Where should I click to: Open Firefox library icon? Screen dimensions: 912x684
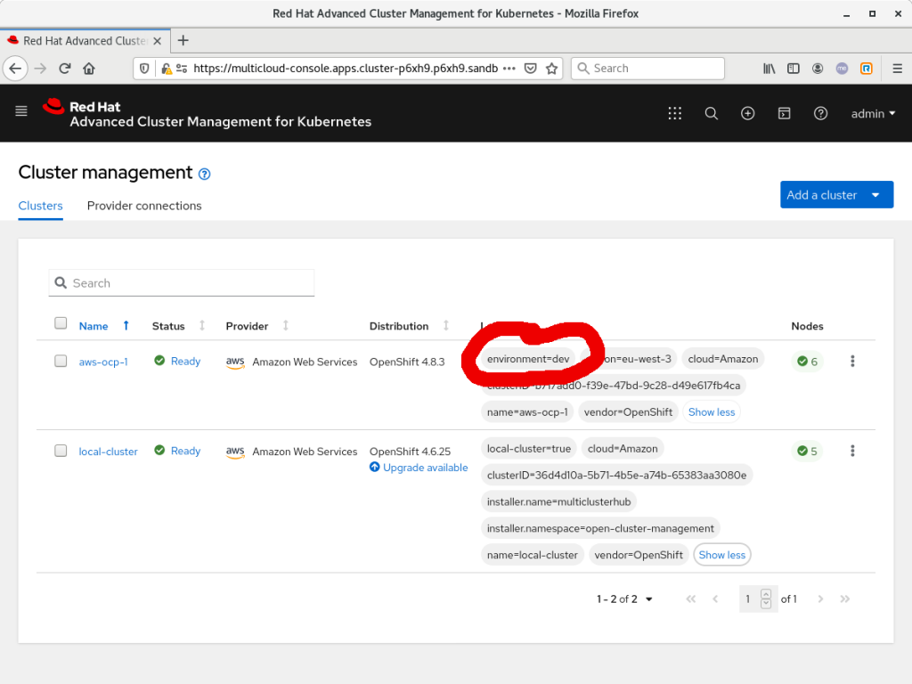tap(769, 69)
